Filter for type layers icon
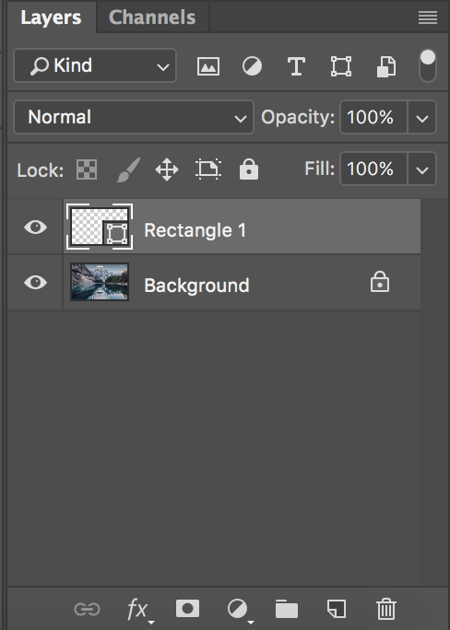The height and width of the screenshot is (630, 450). [x=296, y=66]
